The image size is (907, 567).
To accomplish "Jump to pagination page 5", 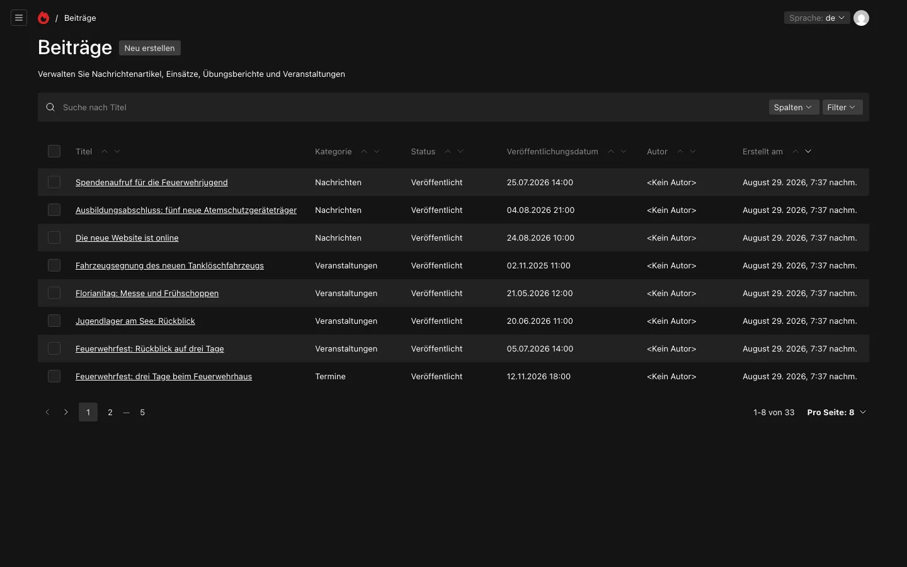I will 142,412.
